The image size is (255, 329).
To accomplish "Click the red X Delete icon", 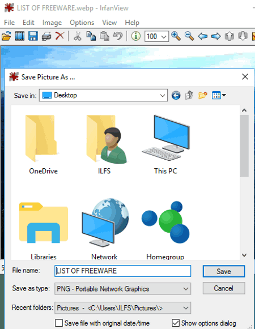I will (60, 36).
